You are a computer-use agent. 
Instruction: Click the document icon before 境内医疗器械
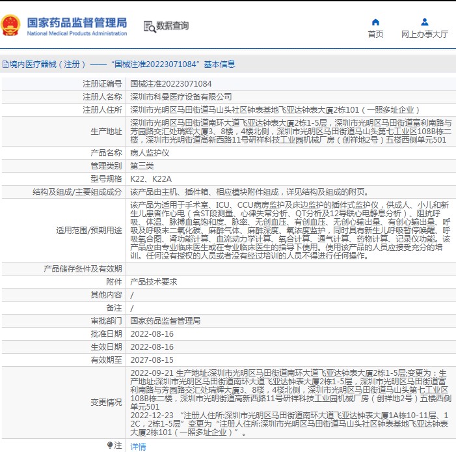click(5, 64)
